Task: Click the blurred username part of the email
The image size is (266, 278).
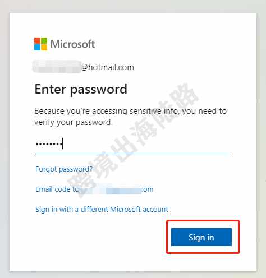Action: 57,67
